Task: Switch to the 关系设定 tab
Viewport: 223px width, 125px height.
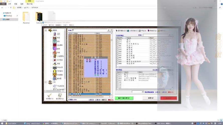Action: pos(132,30)
